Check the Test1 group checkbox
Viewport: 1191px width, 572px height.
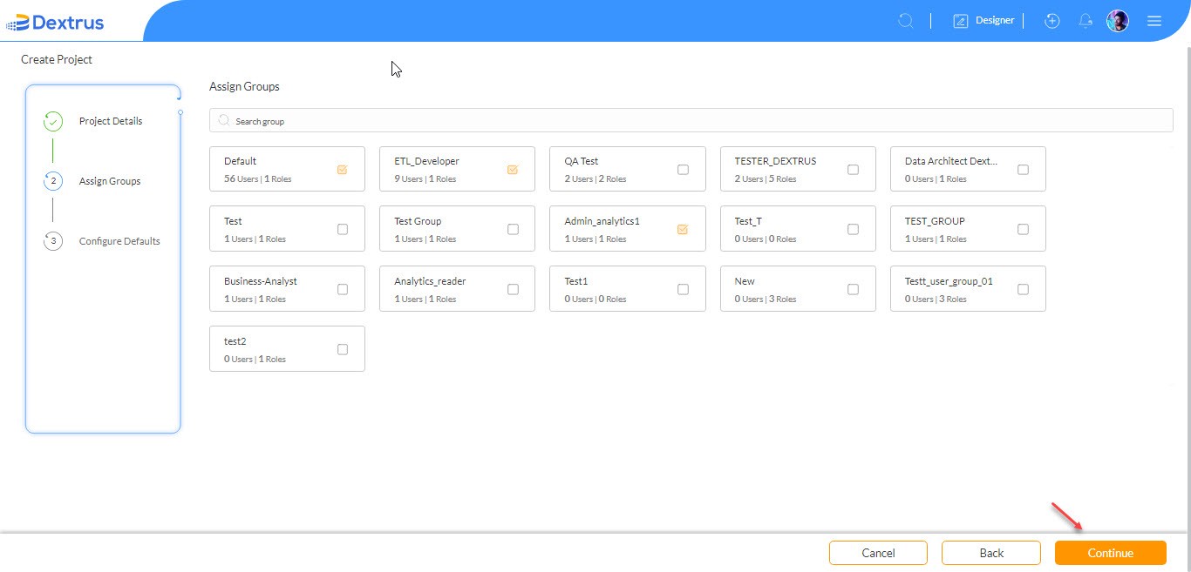coord(683,290)
